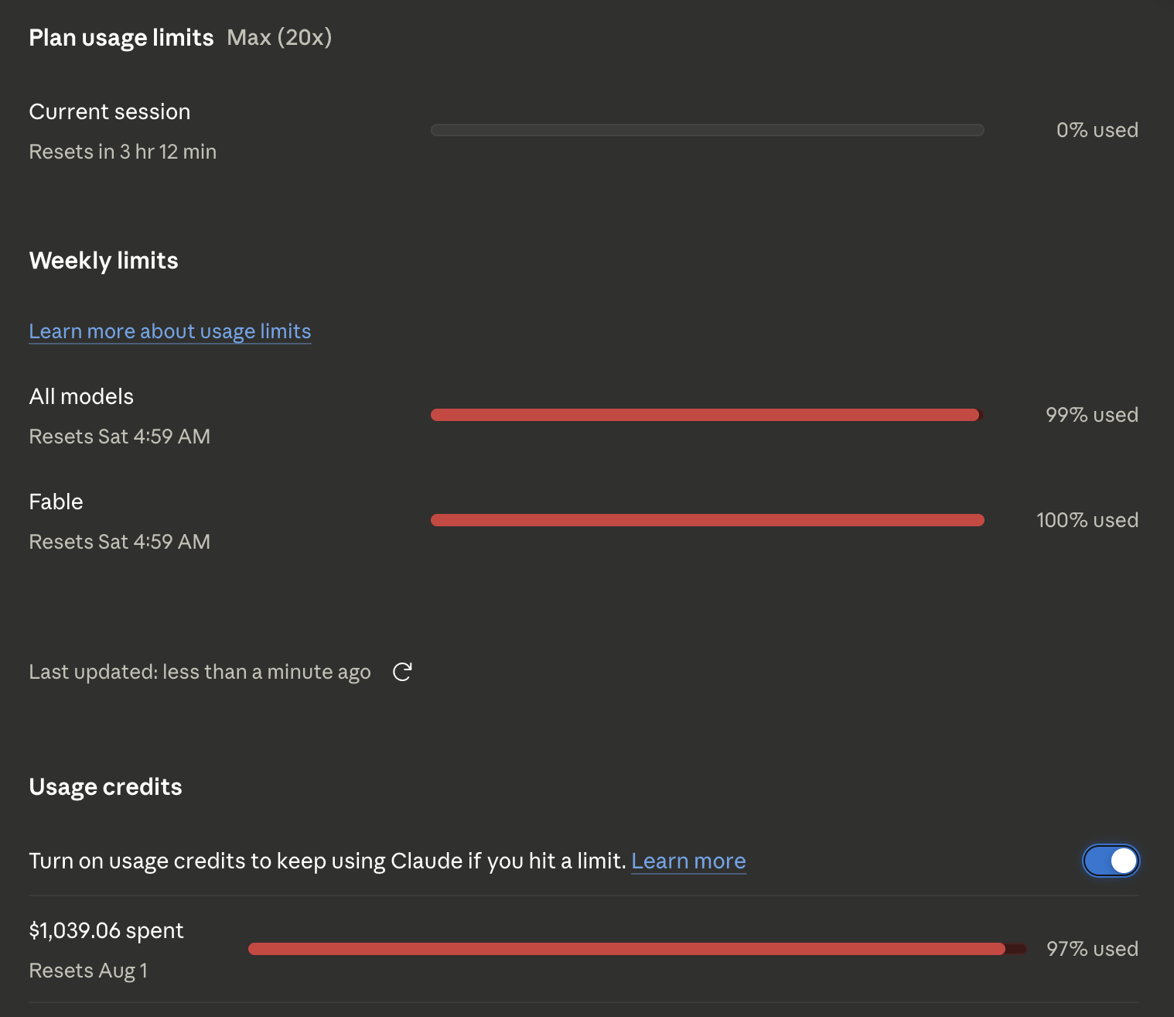Click the 100% used label for Fable
1174x1017 pixels.
1087,520
